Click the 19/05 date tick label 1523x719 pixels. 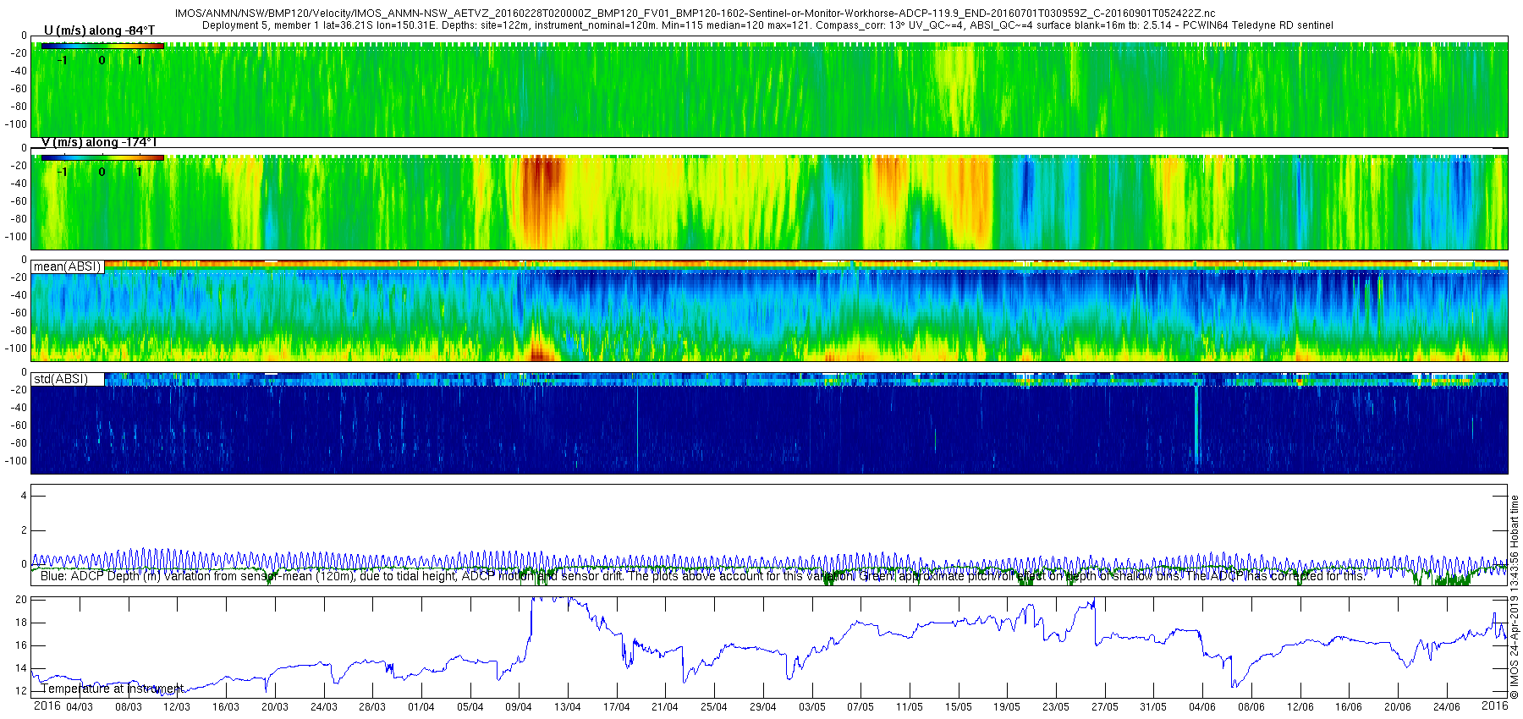1007,707
